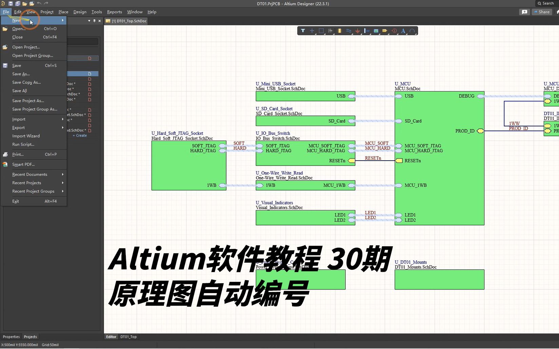
Task: Click the move object crosshair tool
Action: pos(312,31)
